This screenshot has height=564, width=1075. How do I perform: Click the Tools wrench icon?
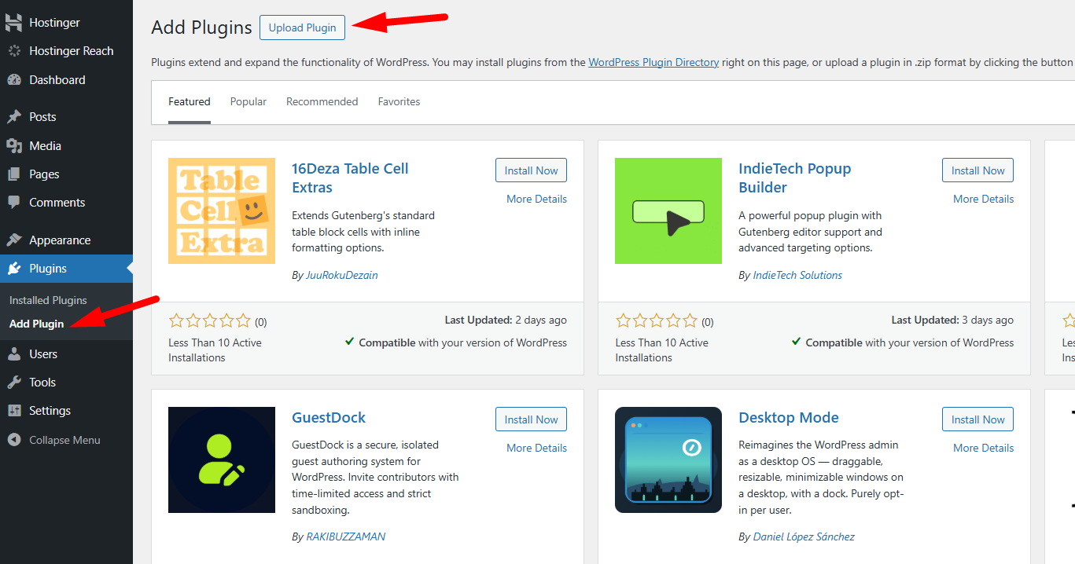pos(14,383)
